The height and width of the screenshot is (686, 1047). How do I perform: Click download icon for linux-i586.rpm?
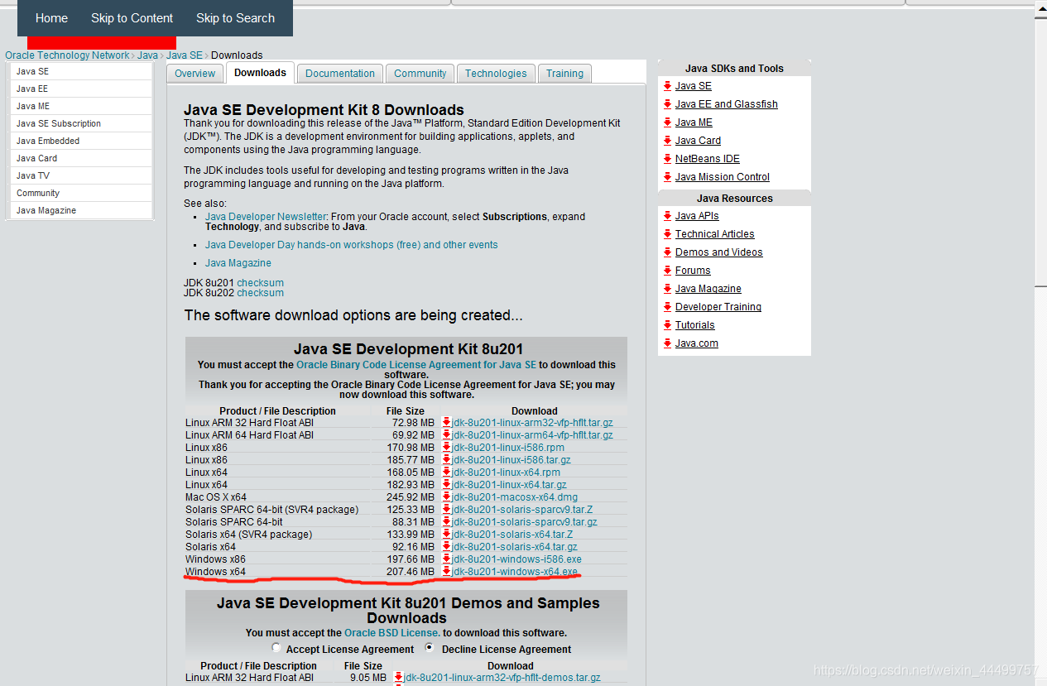(446, 447)
